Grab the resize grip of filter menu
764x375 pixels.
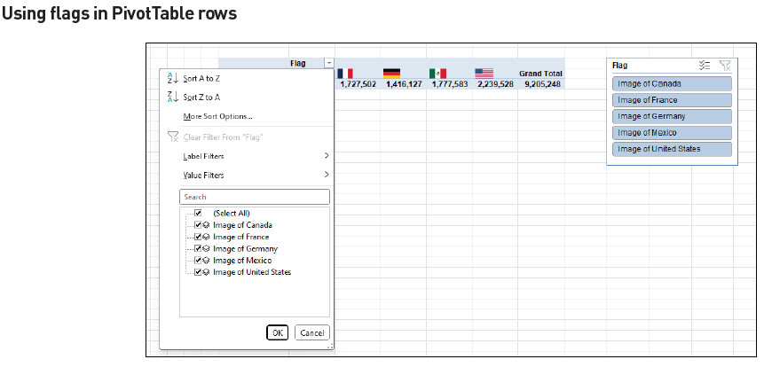(330, 346)
